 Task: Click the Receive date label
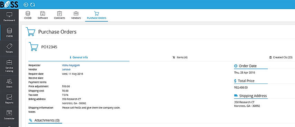36,78
